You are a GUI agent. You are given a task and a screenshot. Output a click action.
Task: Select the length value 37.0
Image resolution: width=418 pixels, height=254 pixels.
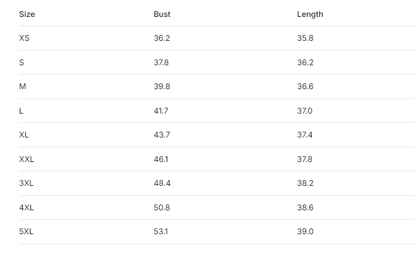click(305, 111)
